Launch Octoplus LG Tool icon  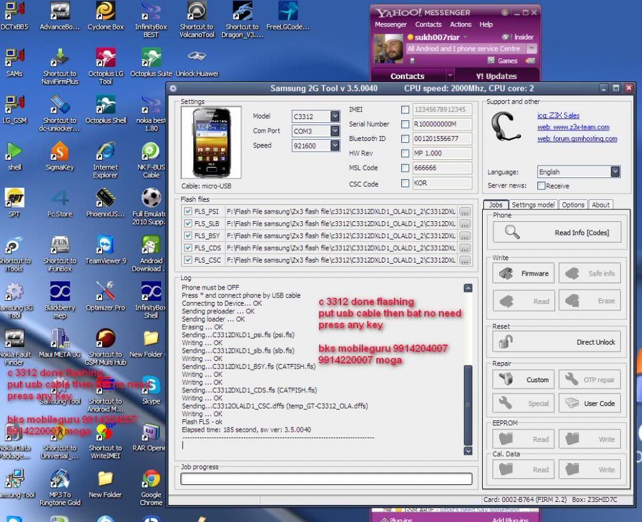[x=105, y=66]
